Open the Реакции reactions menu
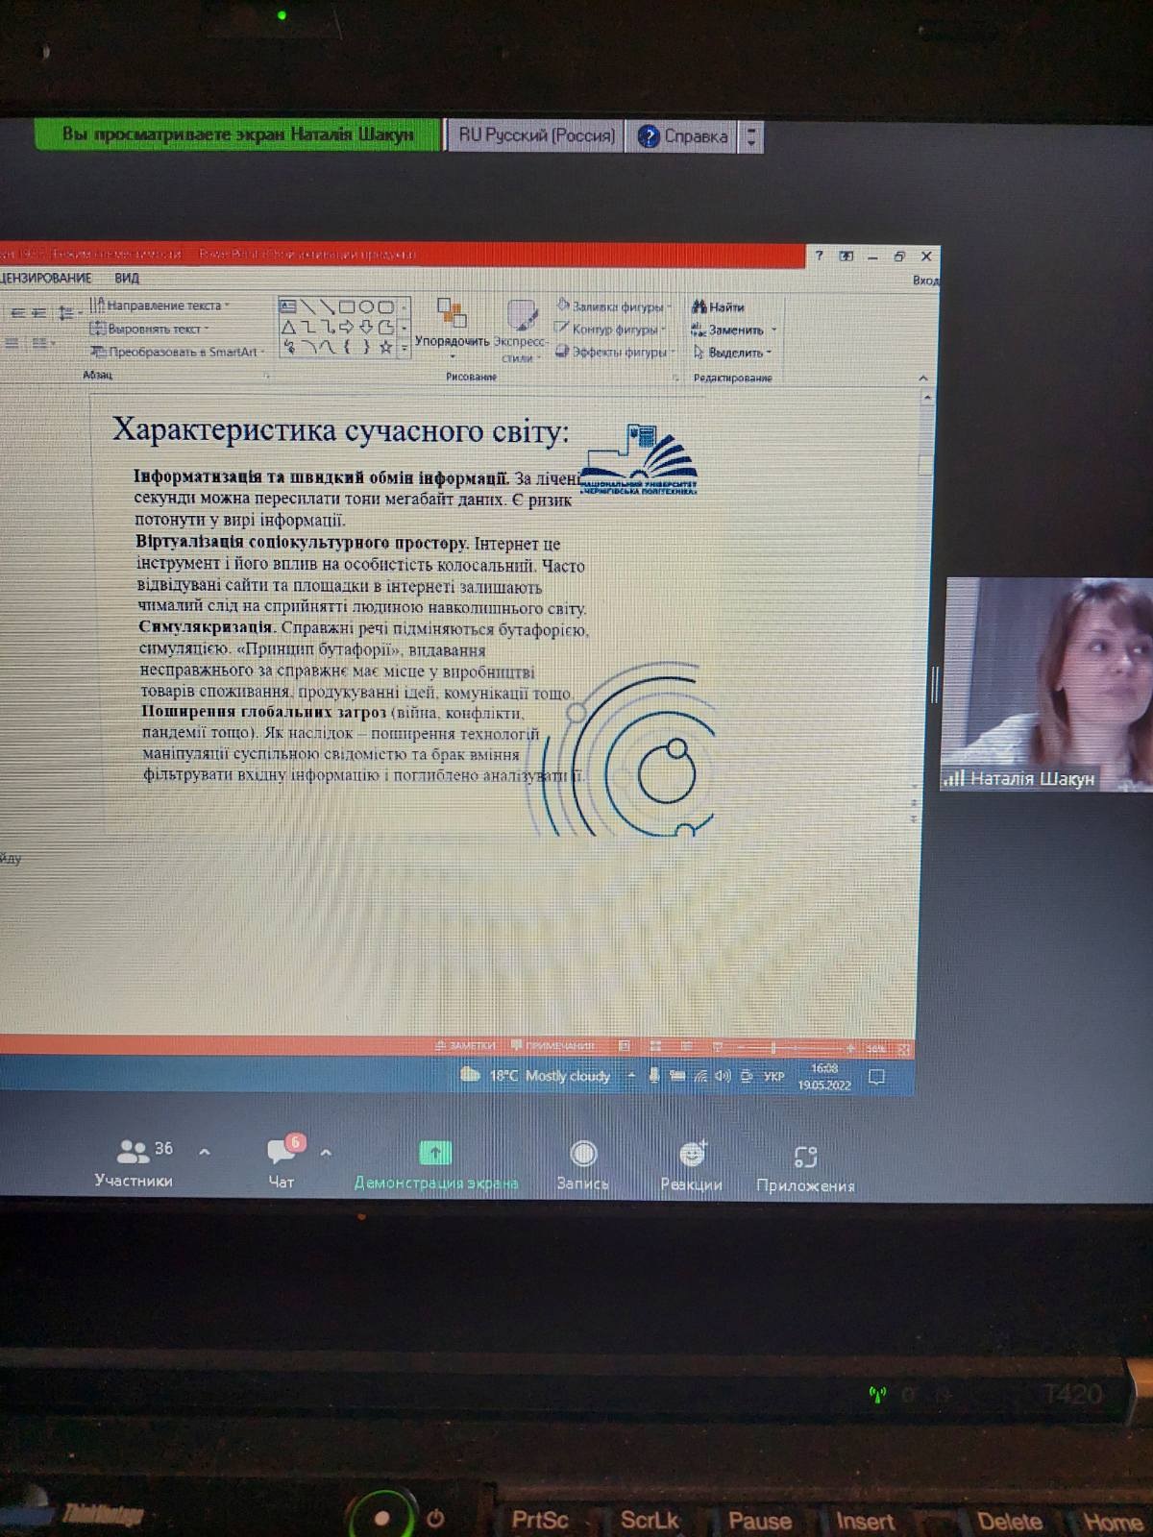 tap(692, 1165)
